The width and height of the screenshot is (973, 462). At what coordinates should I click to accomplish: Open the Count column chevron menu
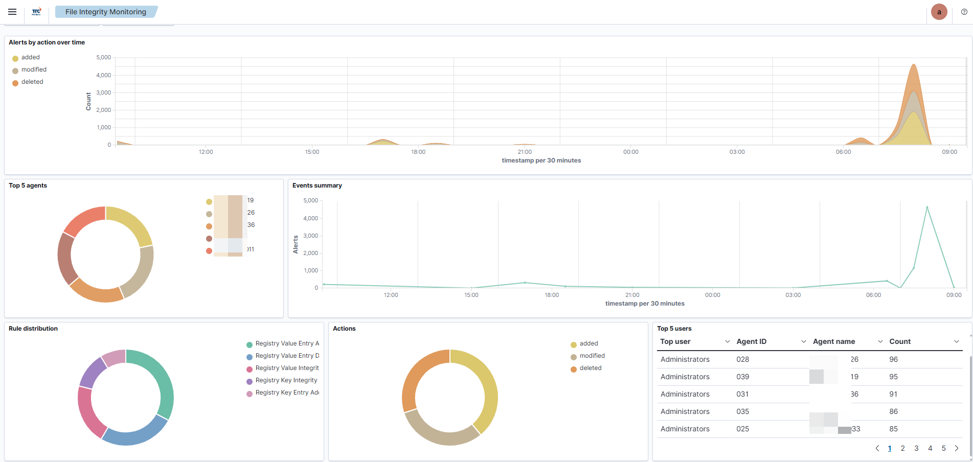pyautogui.click(x=957, y=341)
